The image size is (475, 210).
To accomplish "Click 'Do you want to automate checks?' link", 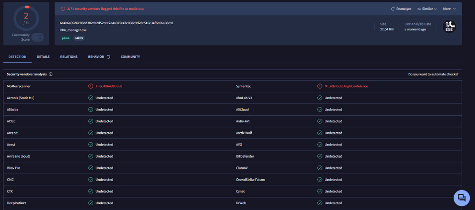I will [433, 74].
